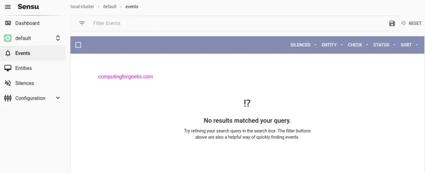Open the default namespace entry in the sidebar
Viewport: 425px width, 173px height.
click(x=33, y=38)
